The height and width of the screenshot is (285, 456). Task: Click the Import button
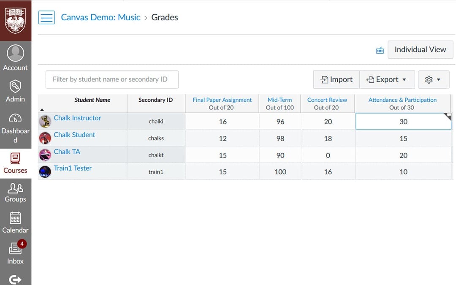pos(337,79)
